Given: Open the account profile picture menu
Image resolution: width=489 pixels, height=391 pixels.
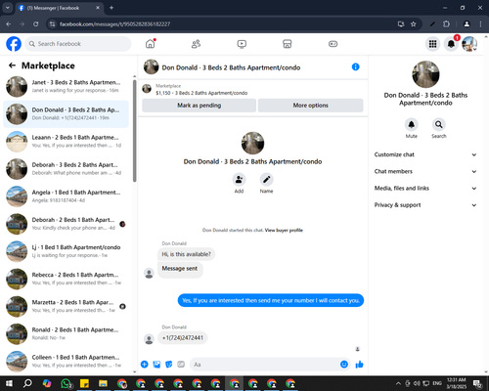Looking at the screenshot, I should [469, 44].
